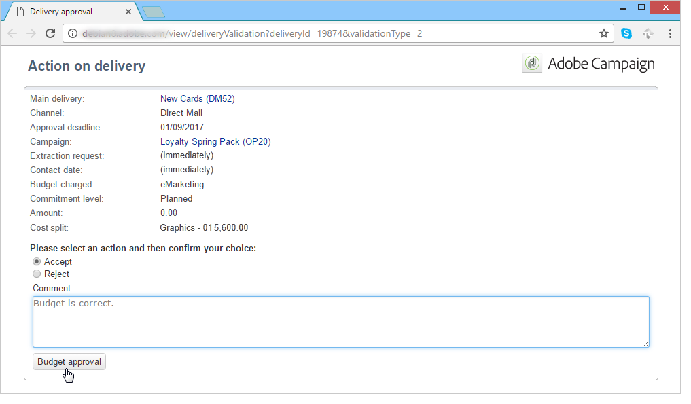
Task: Click the 'Action on delivery' heading
Action: pyautogui.click(x=87, y=66)
